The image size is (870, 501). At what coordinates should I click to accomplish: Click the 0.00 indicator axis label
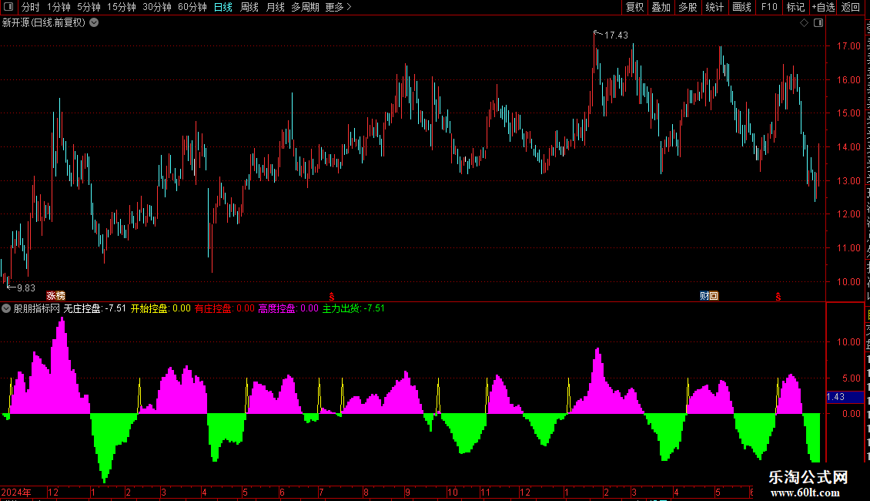851,414
